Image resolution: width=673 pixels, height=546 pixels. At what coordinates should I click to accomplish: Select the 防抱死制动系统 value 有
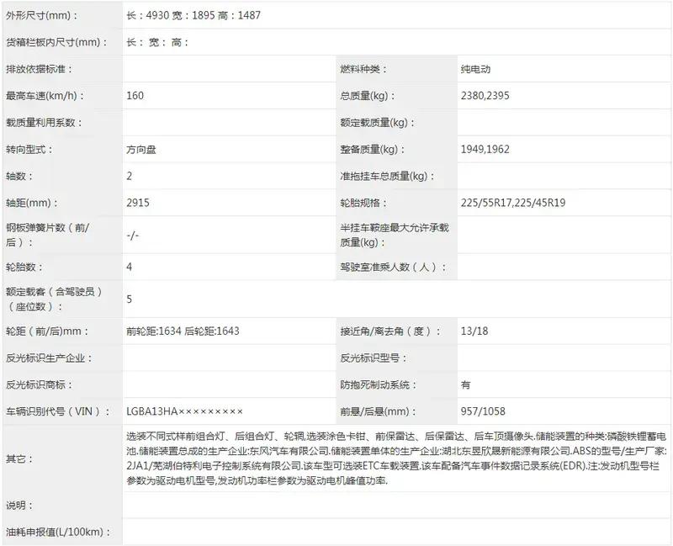coord(466,384)
